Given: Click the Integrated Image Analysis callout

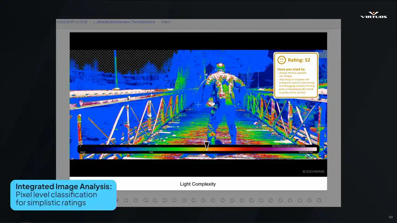Looking at the screenshot, I should [x=63, y=195].
